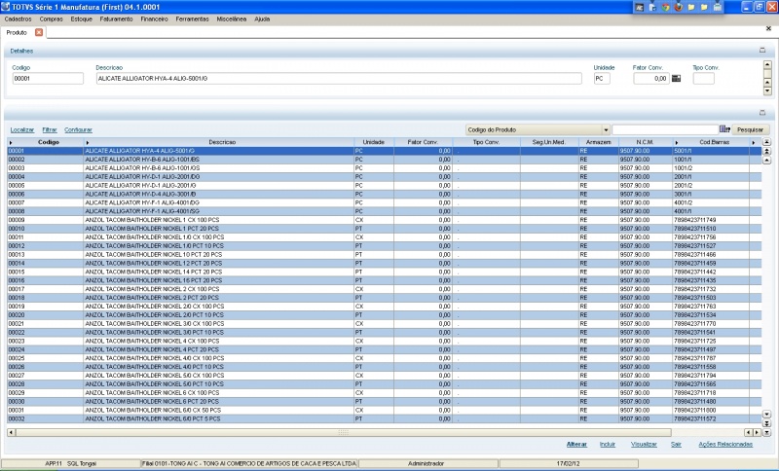This screenshot has height=471, width=779.
Task: Click the arrow on Descricao column header
Action: pyautogui.click(x=87, y=142)
